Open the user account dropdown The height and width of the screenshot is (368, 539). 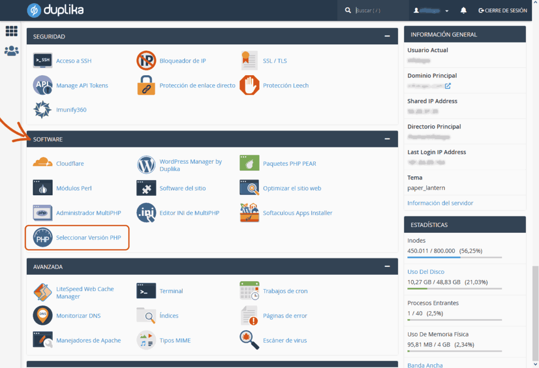click(432, 11)
